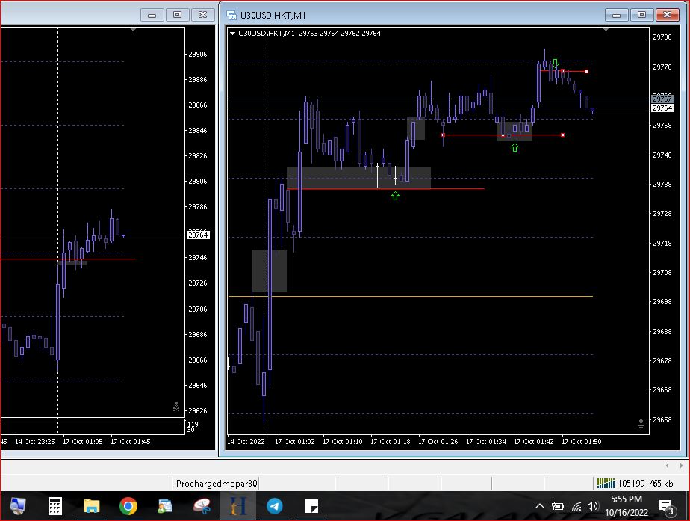This screenshot has width=690, height=521.
Task: Launch Calculator from the taskbar
Action: pyautogui.click(x=55, y=507)
